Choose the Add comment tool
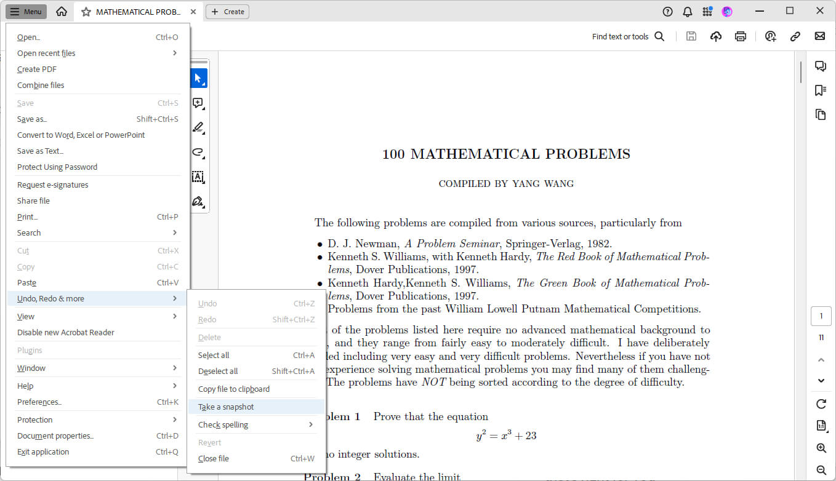The height and width of the screenshot is (481, 836). (198, 103)
